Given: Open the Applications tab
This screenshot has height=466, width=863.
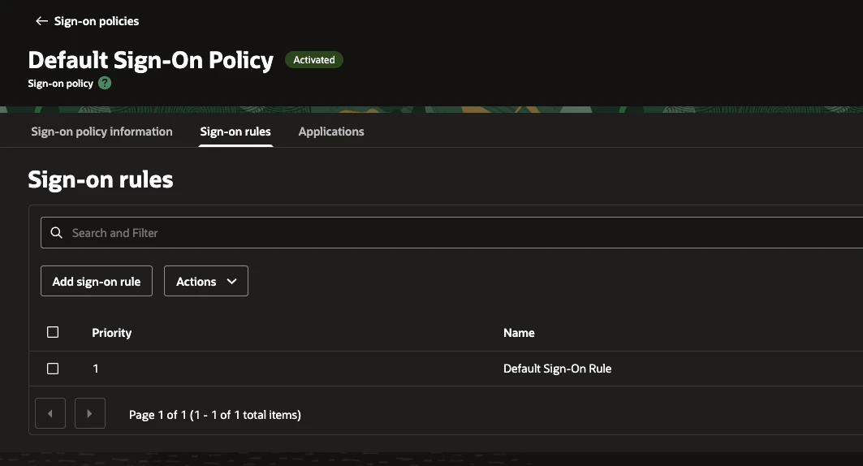Looking at the screenshot, I should tap(331, 132).
